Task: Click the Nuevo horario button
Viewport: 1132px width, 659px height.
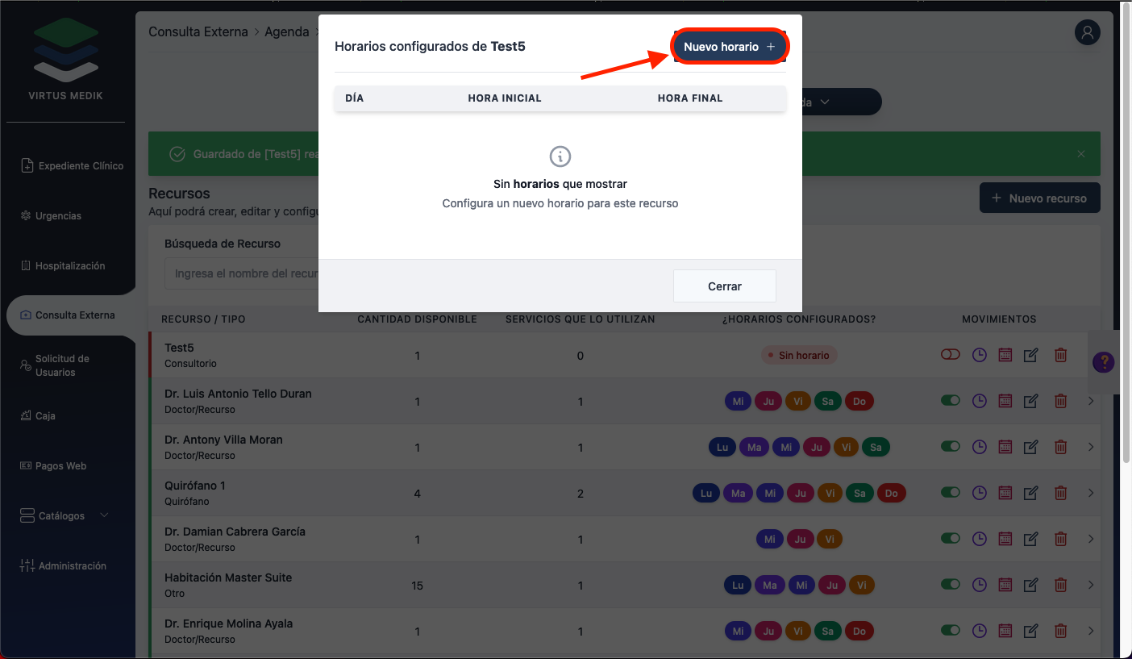Action: pos(729,47)
